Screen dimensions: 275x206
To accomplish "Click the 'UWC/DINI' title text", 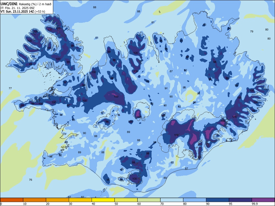I will click(x=9, y=4).
